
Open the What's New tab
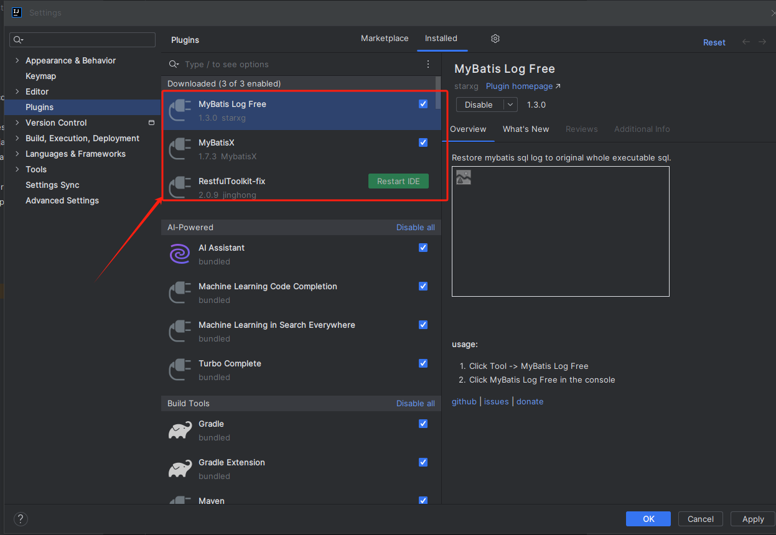point(526,129)
